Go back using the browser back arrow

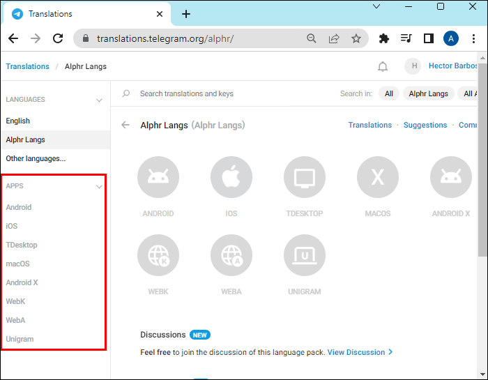[x=13, y=38]
